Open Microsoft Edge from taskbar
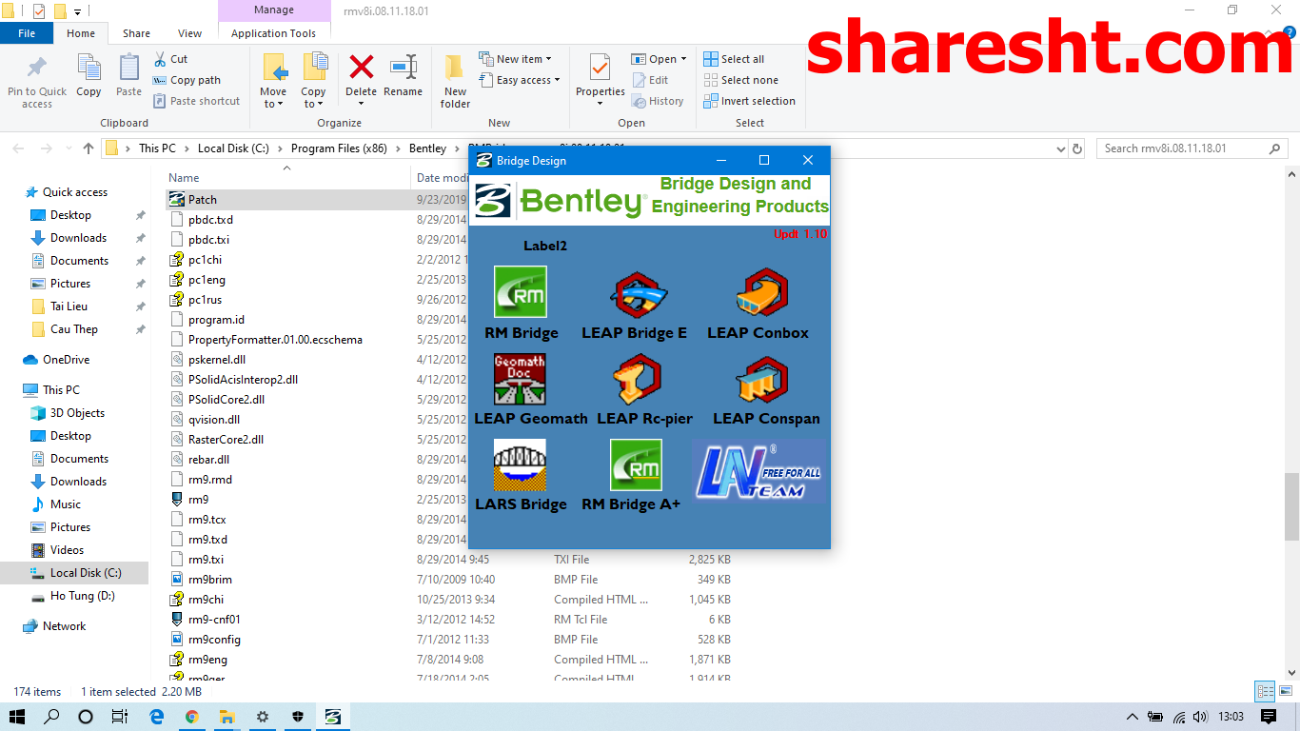The height and width of the screenshot is (731, 1300). [x=157, y=717]
